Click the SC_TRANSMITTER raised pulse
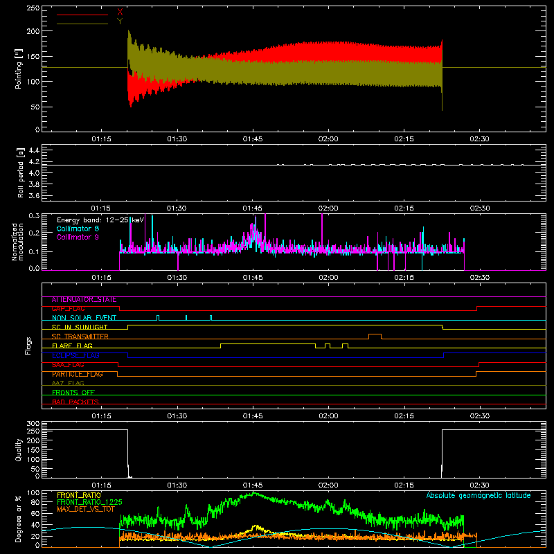Screen dimensions: 554x554 pyautogui.click(x=375, y=334)
